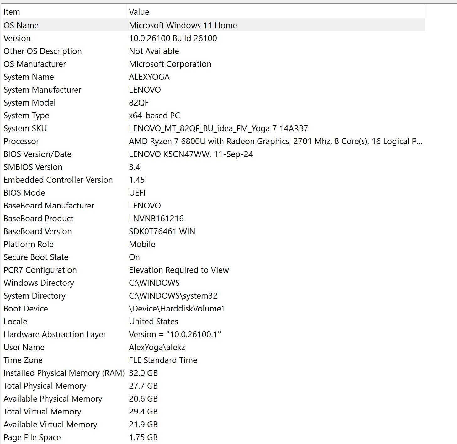Click the SDK0T76461 WIN value
Image resolution: width=457 pixels, height=444 pixels.
162,231
